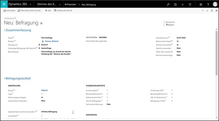
Task: Click the Dynamics 365 title
Action: 18,4
